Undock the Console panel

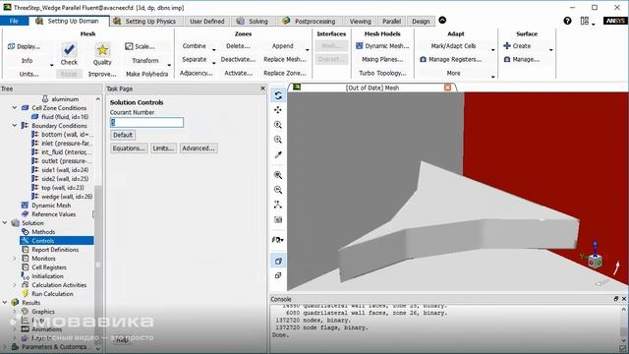tap(616, 299)
